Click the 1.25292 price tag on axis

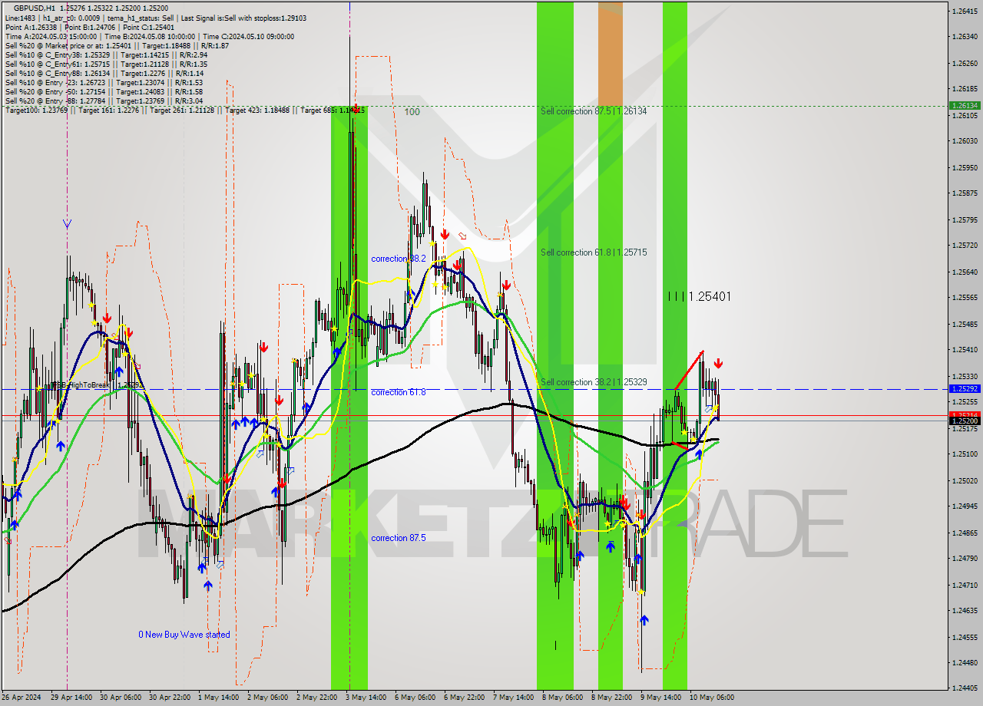pos(965,389)
